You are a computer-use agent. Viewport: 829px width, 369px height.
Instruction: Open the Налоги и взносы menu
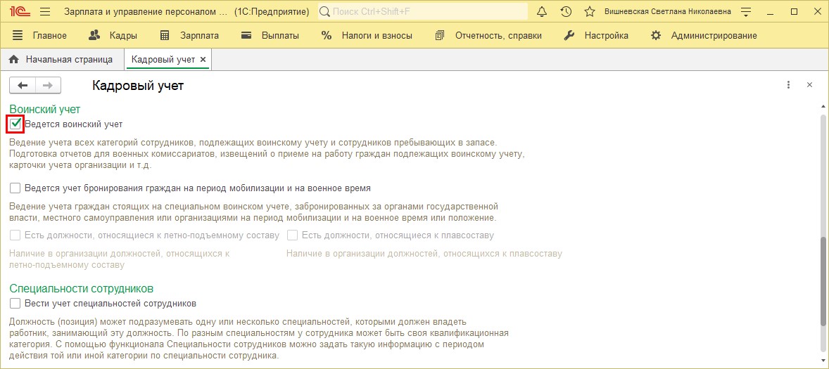367,36
